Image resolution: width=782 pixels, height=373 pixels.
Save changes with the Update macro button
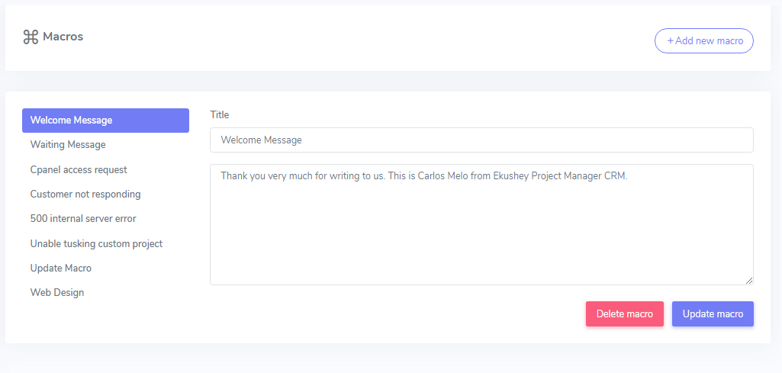[x=713, y=314]
